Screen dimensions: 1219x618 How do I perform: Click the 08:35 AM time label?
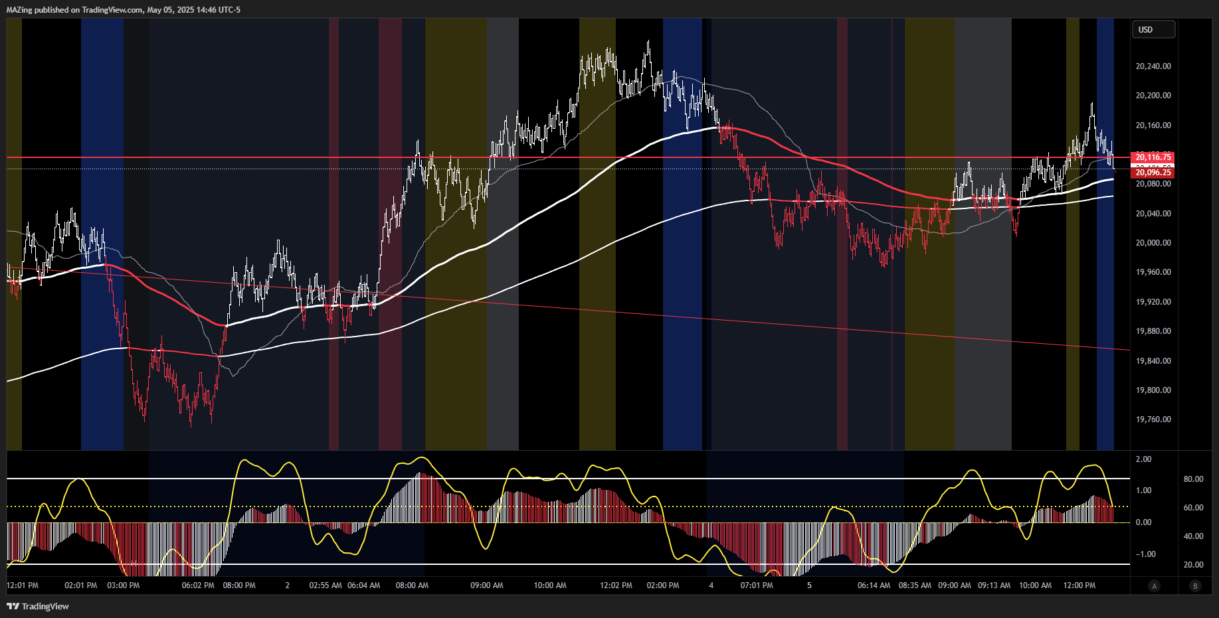915,585
